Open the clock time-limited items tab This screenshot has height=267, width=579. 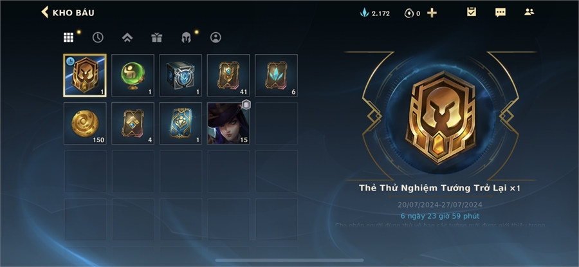tap(98, 37)
